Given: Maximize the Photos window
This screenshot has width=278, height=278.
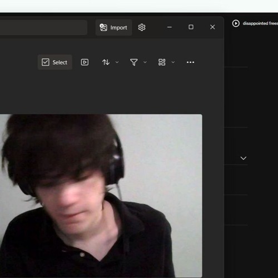Looking at the screenshot, I should coord(191,27).
